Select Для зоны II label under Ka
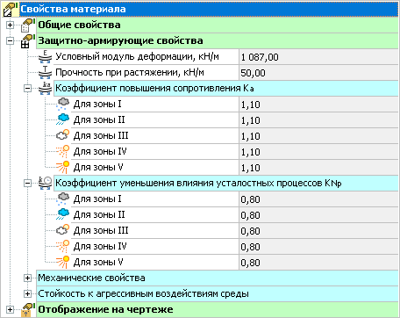400x318 pixels. 99,120
